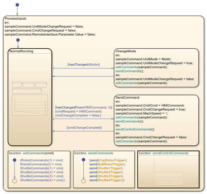Click the first dashed substate box in NormalRunning

[x=17, y=85]
